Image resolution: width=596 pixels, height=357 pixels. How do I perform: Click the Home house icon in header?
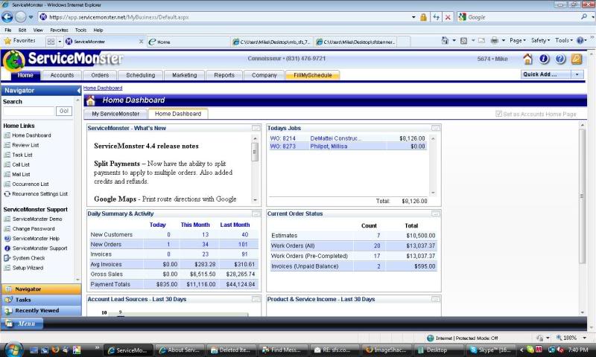[528, 59]
